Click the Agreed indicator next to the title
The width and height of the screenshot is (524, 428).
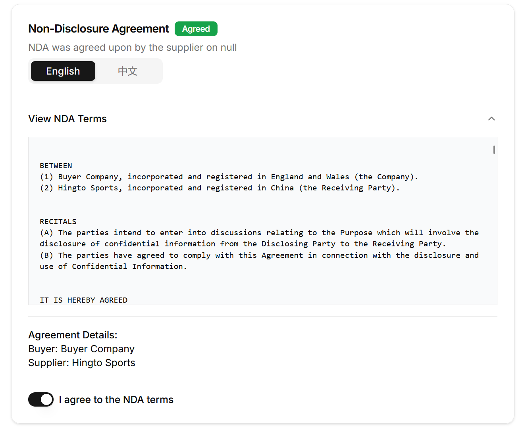click(196, 29)
